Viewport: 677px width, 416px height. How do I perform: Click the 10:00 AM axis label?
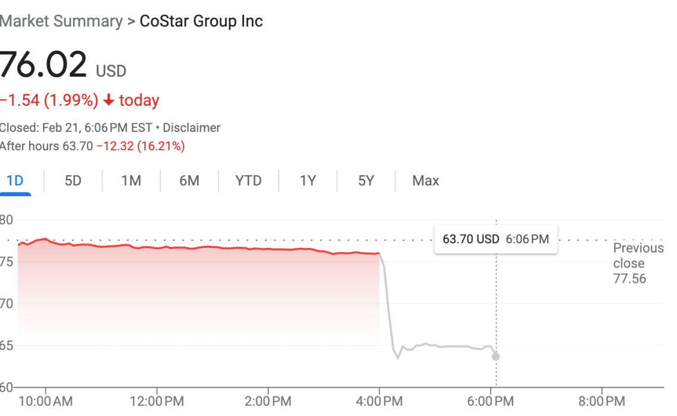[x=46, y=401]
